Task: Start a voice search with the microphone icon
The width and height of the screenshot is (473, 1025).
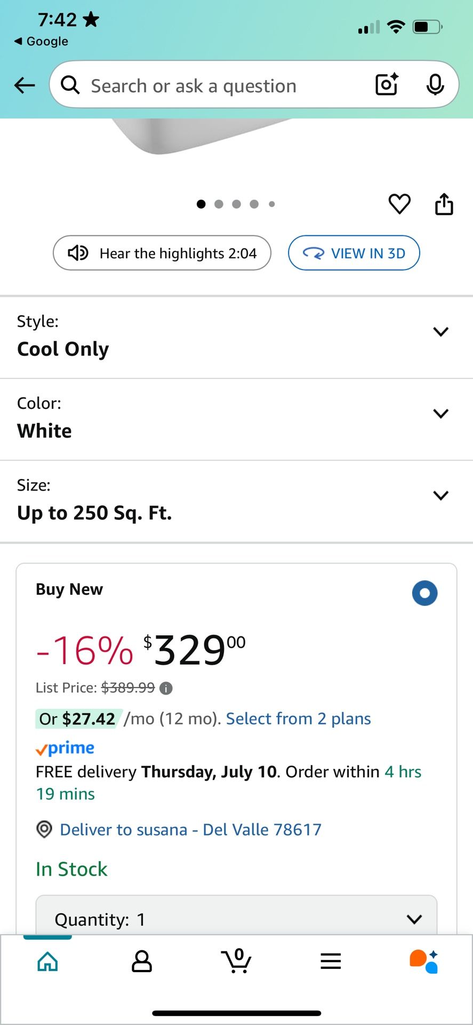Action: pos(435,84)
